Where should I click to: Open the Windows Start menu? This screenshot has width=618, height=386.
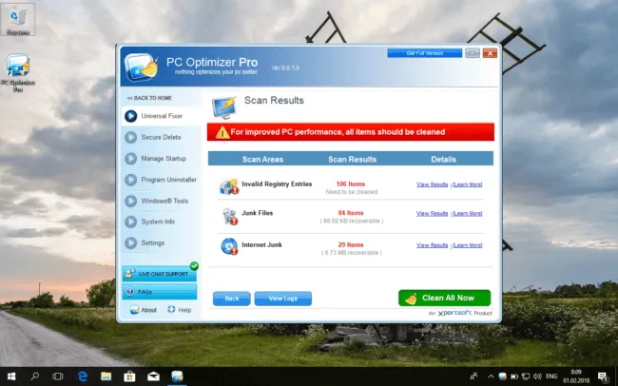pyautogui.click(x=11, y=376)
